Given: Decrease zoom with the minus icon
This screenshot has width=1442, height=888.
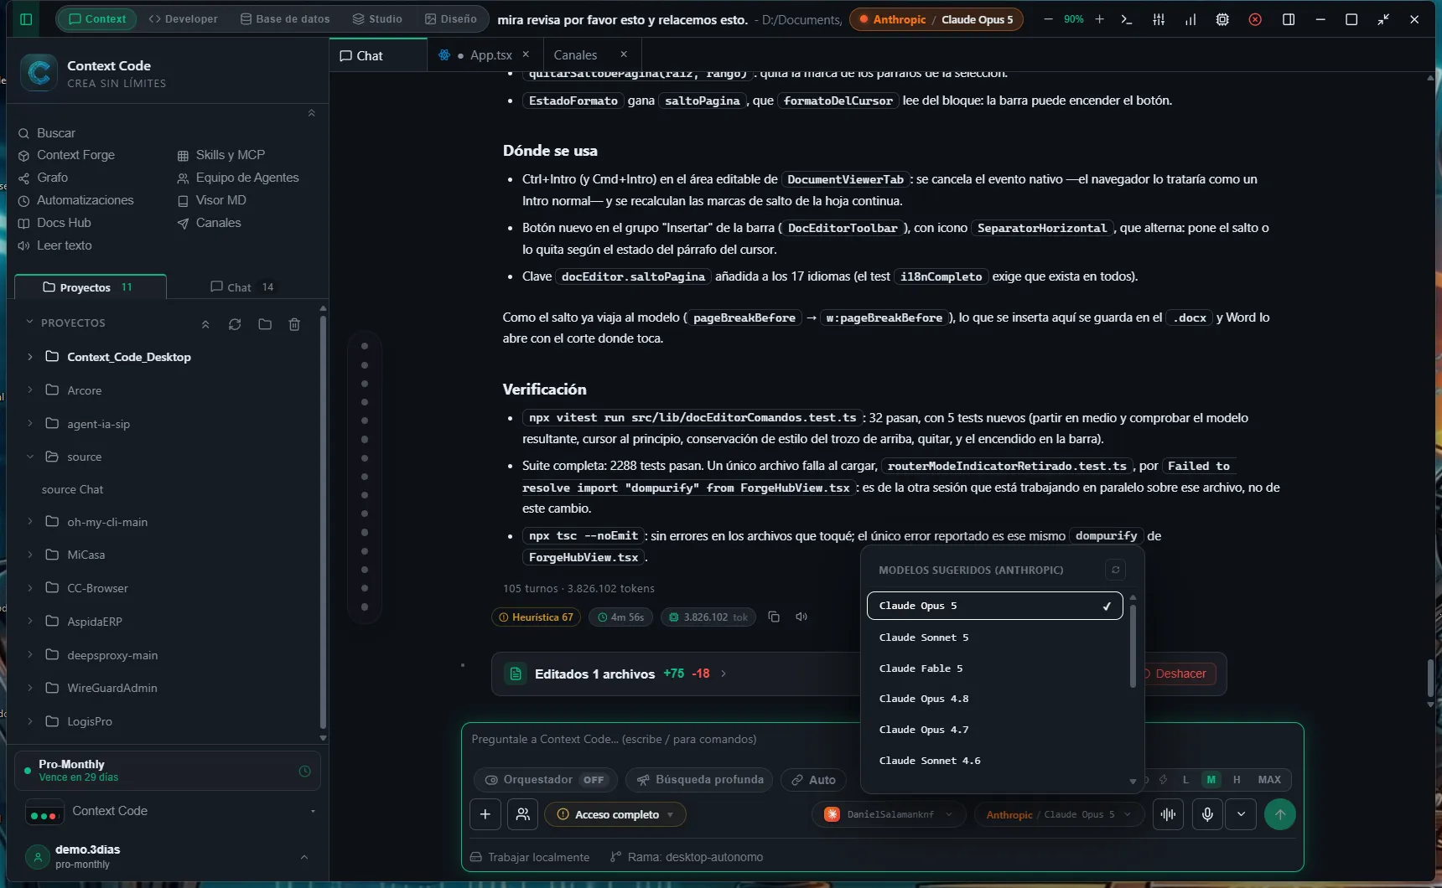Looking at the screenshot, I should tap(1048, 19).
